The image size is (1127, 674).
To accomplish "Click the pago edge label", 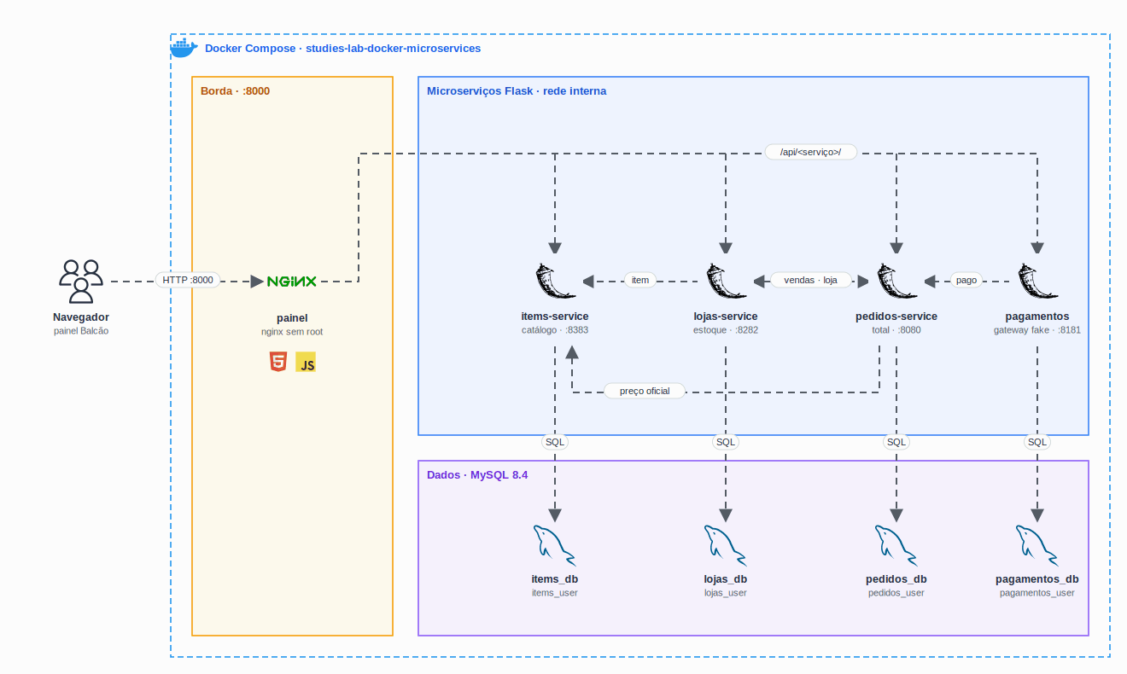I will [966, 280].
